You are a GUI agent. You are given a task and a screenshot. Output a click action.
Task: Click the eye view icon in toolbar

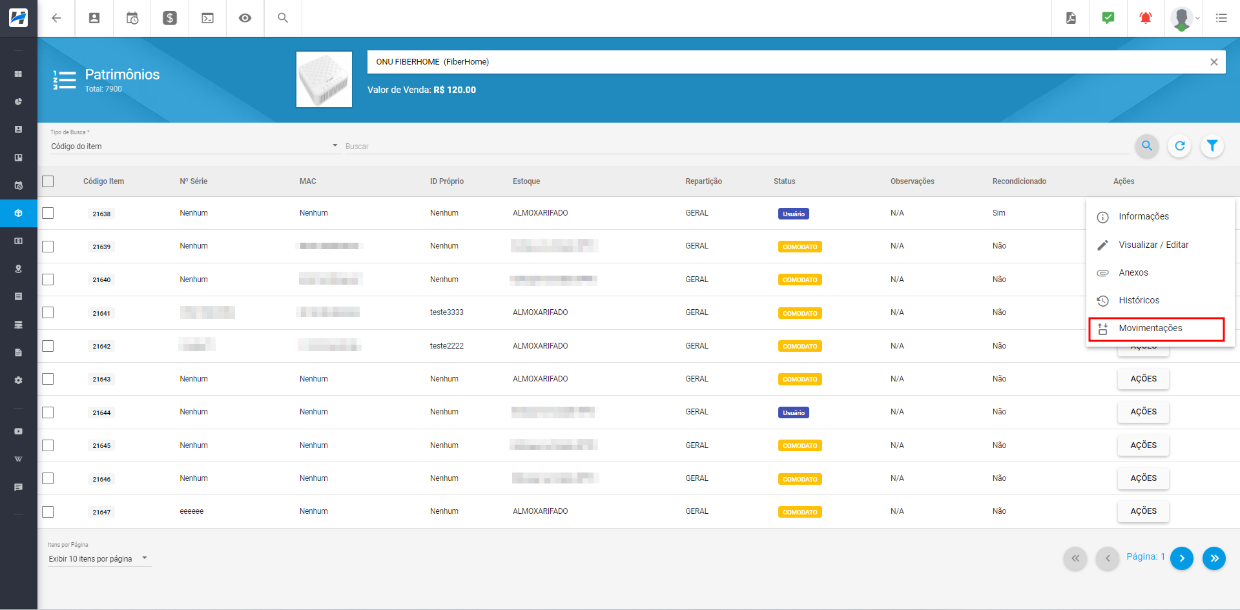pos(245,18)
